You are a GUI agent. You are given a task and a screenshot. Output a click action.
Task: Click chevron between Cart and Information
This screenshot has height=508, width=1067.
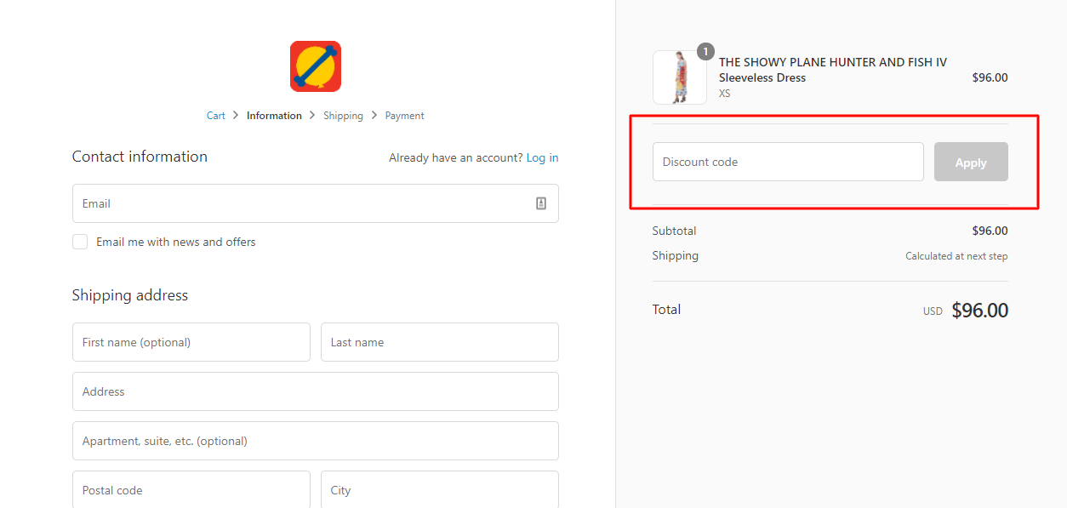(x=236, y=115)
